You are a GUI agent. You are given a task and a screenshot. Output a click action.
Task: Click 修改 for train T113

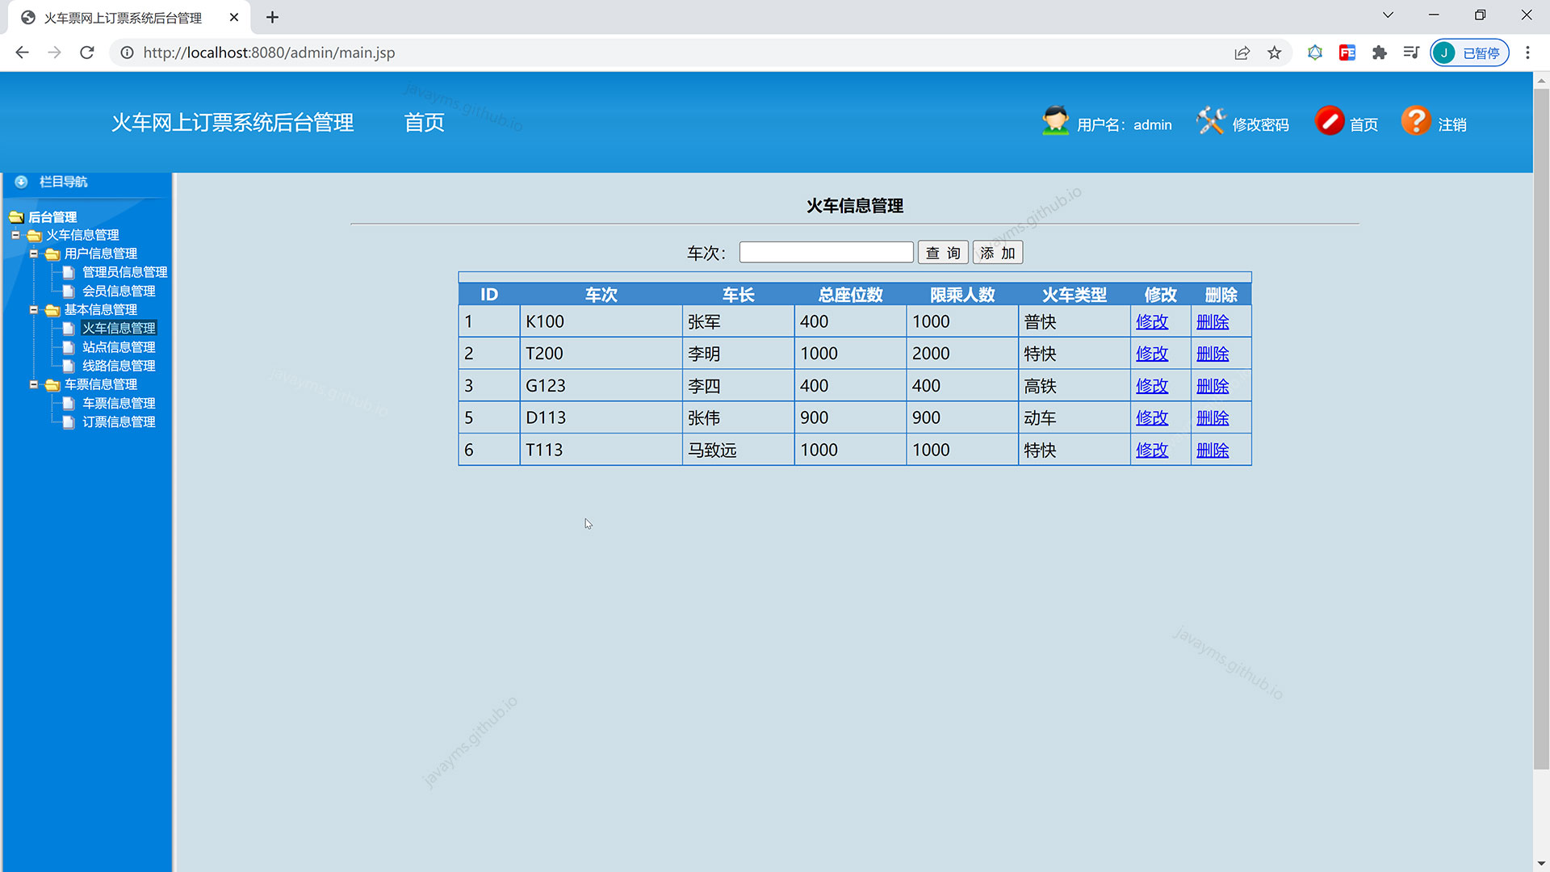coord(1152,450)
